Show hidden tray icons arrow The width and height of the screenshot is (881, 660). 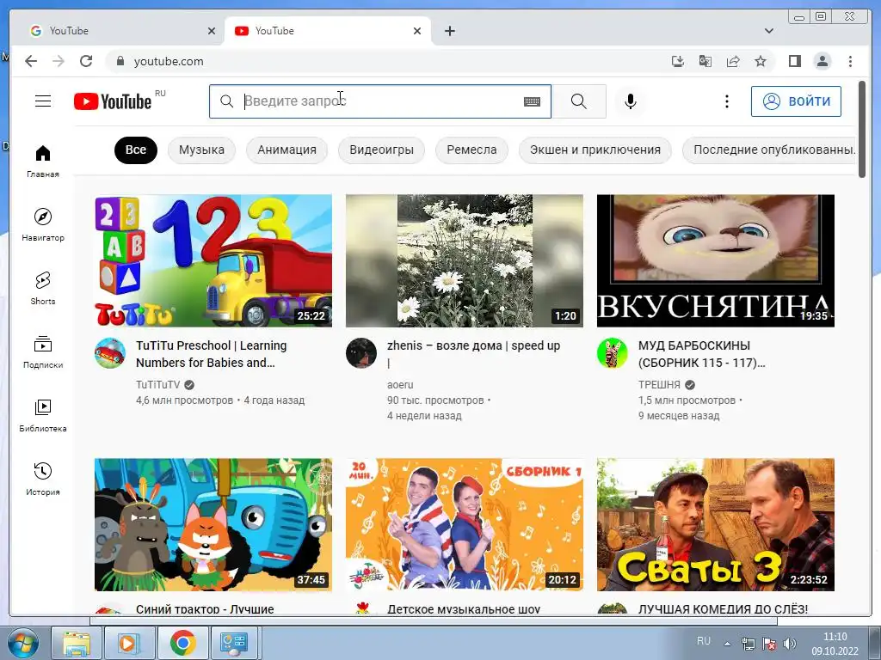coord(727,644)
